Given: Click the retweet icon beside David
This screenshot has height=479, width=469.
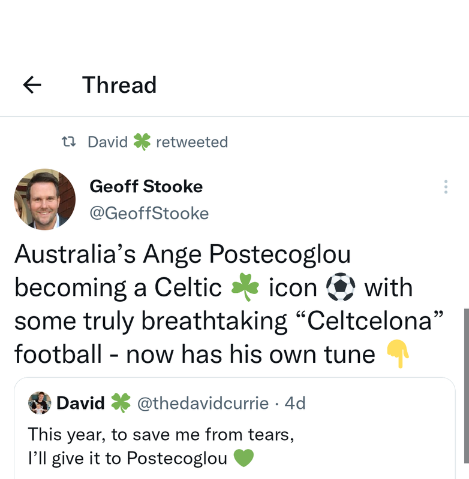Looking at the screenshot, I should point(70,142).
